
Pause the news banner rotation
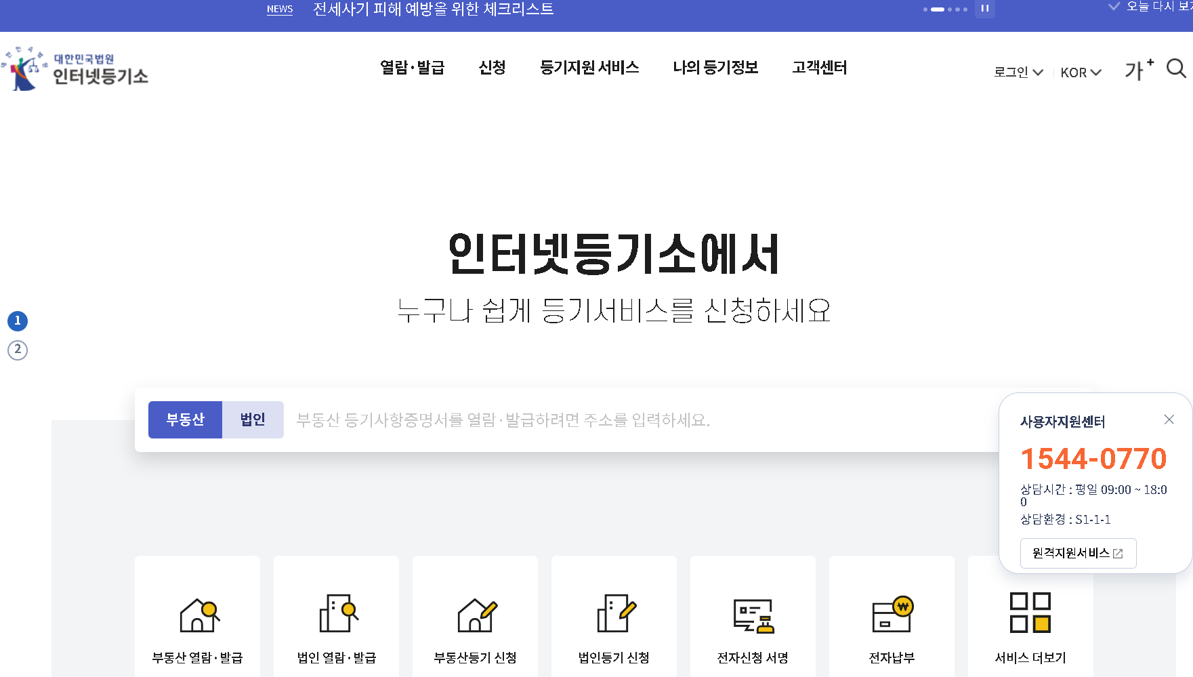coord(986,9)
